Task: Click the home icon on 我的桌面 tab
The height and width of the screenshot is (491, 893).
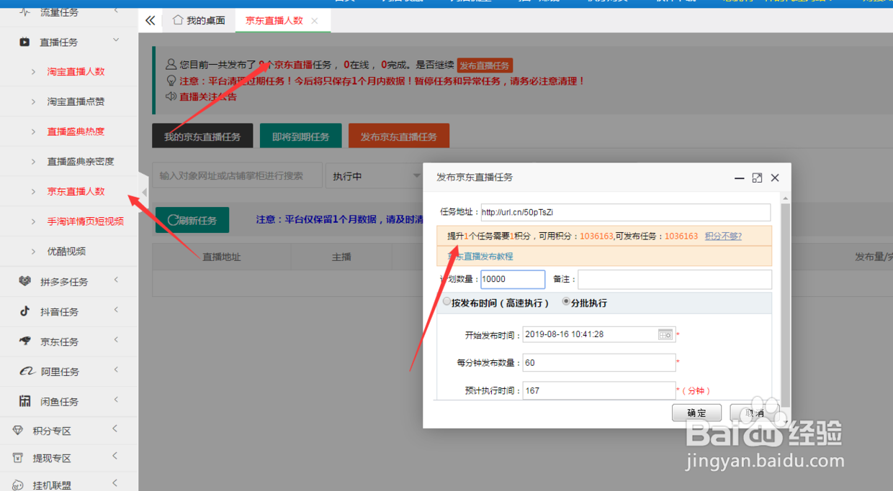Action: coord(178,20)
